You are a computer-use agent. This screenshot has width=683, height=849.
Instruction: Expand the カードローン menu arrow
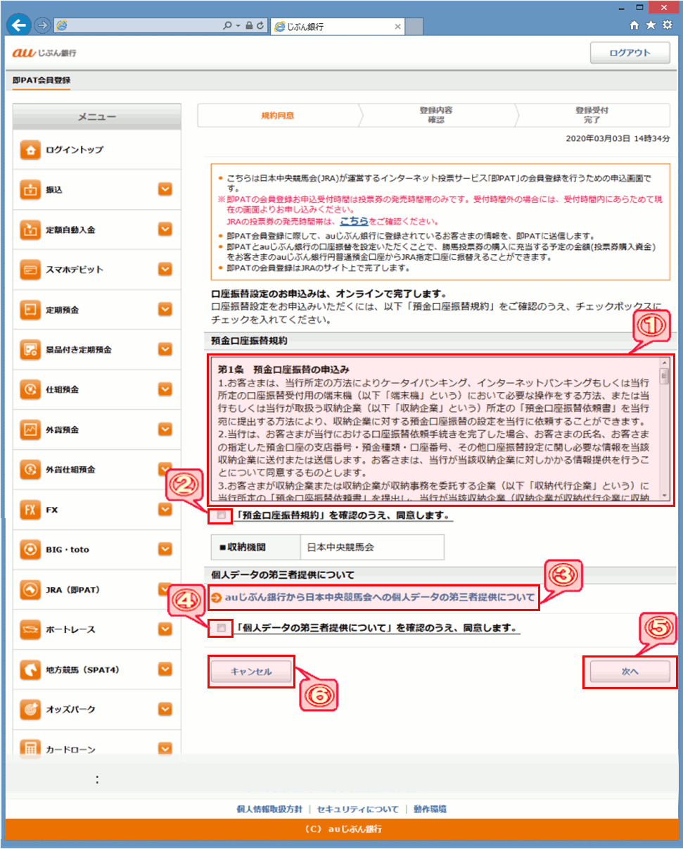point(165,749)
